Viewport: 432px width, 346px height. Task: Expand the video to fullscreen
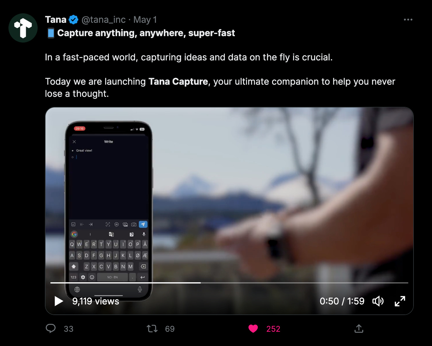400,301
